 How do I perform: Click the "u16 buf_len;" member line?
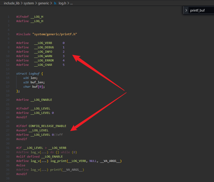(34, 82)
